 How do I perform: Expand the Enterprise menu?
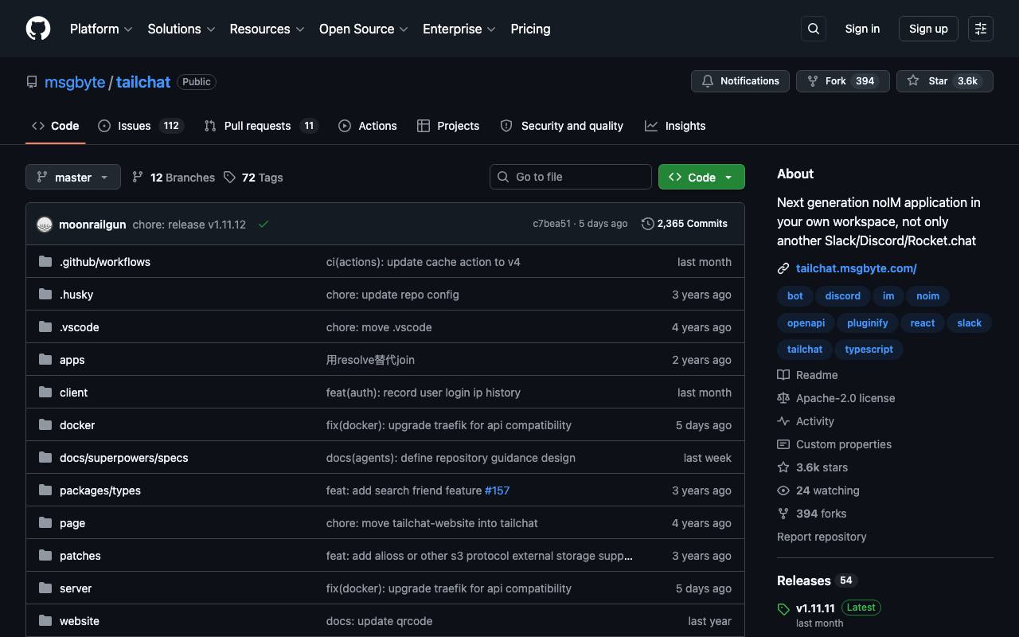click(459, 29)
